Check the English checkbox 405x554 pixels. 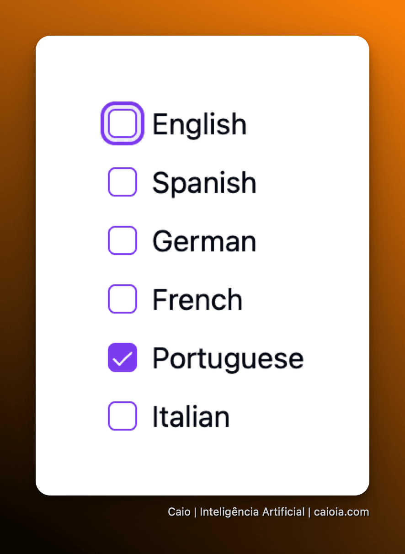point(123,123)
